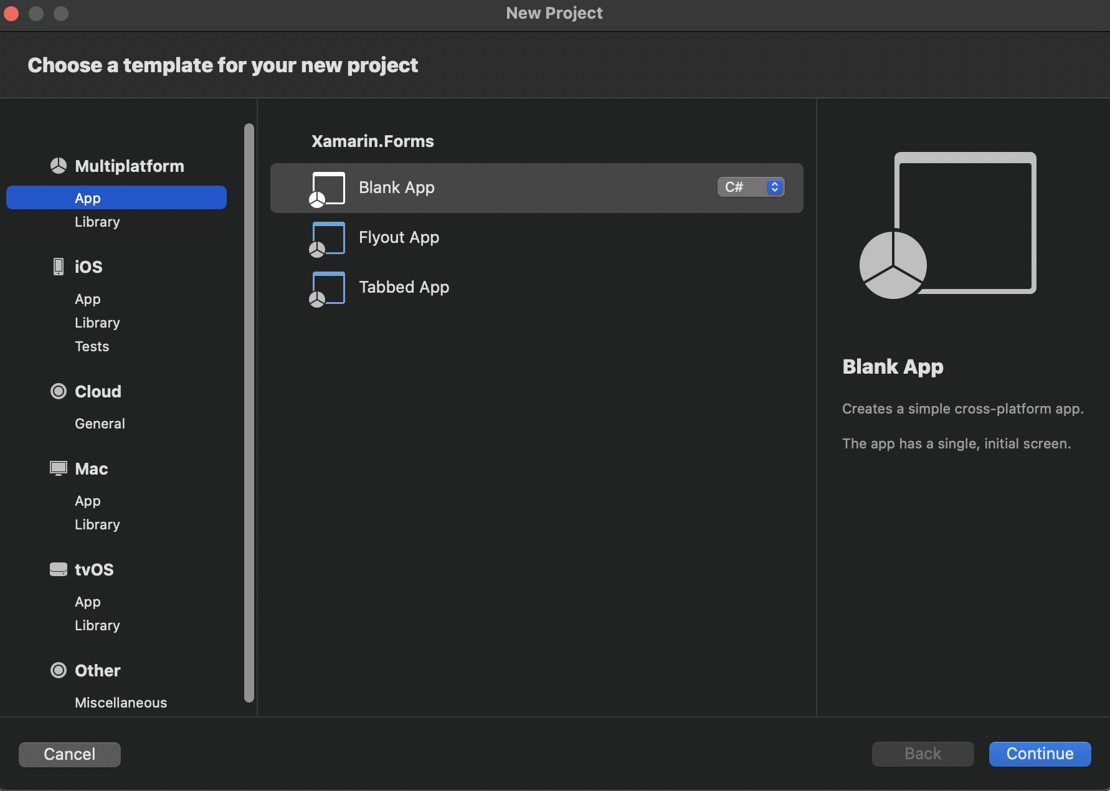
Task: Click 'The app has a single, initial screen.' text
Action: pyautogui.click(x=956, y=443)
